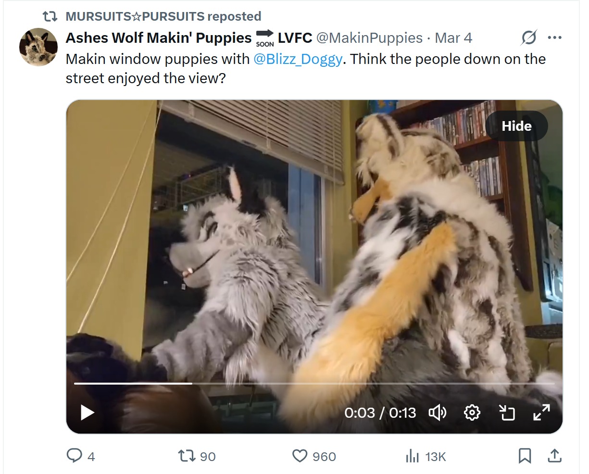Screen dimensions: 589x474
Task: Open the Mar 4 post timestamp
Action: pyautogui.click(x=453, y=37)
